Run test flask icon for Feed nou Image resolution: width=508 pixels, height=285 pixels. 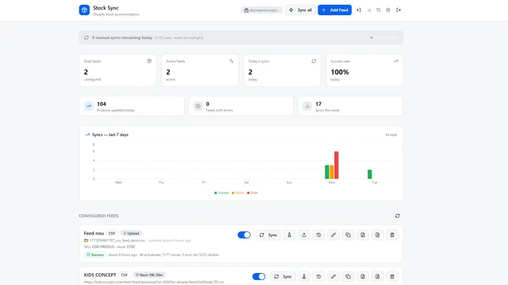click(x=290, y=235)
